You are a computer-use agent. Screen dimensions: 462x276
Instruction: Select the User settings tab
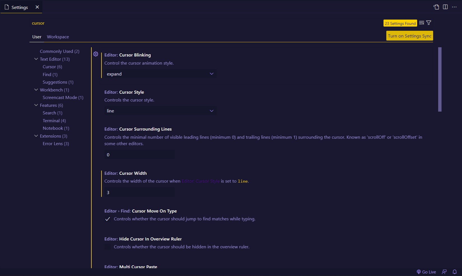pyautogui.click(x=37, y=37)
